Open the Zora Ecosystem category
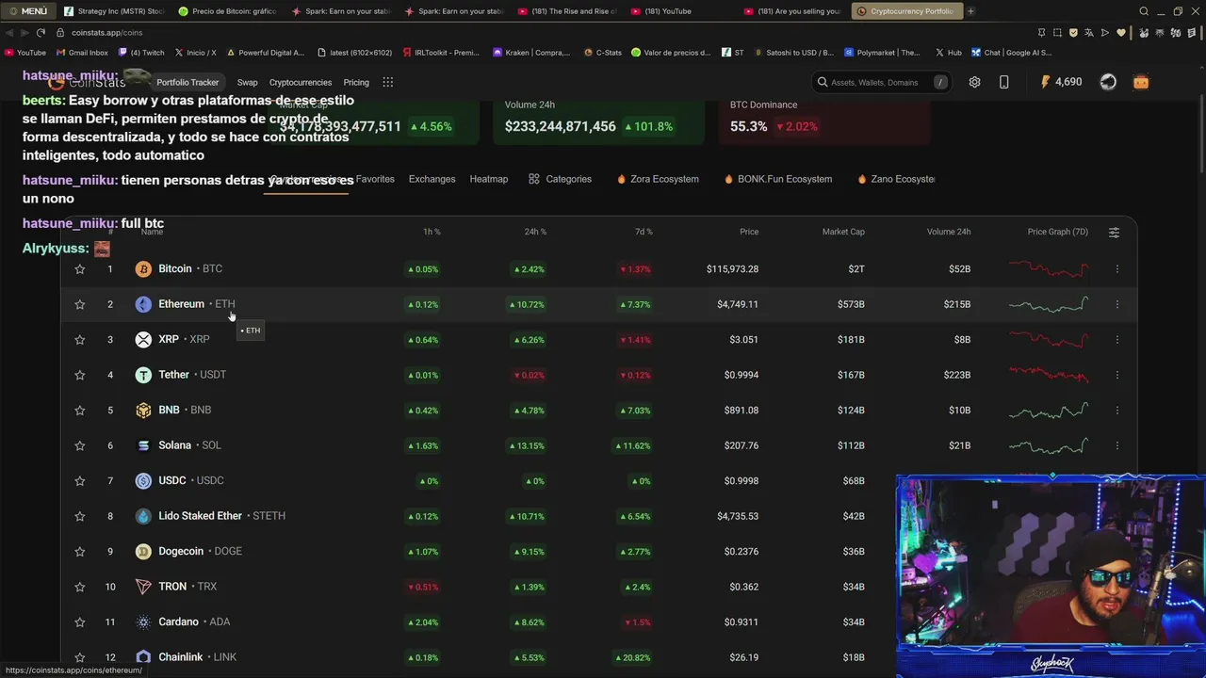 pyautogui.click(x=658, y=179)
